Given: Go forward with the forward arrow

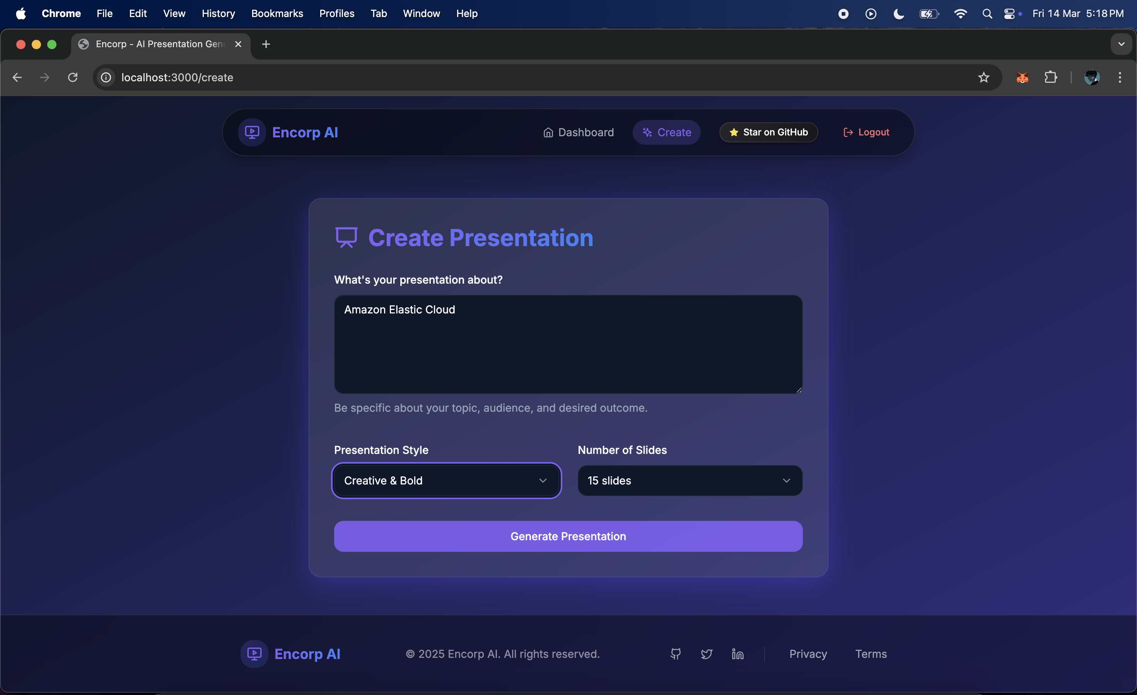Looking at the screenshot, I should (x=45, y=77).
